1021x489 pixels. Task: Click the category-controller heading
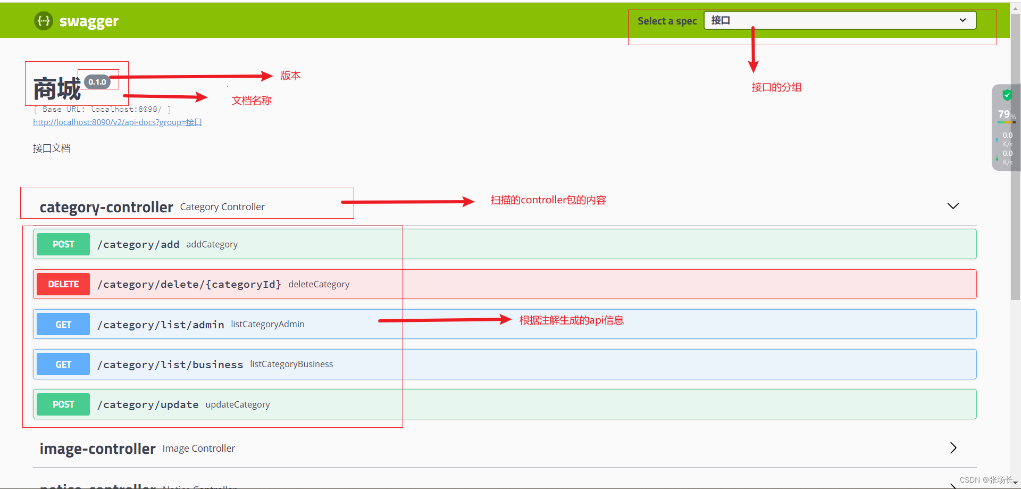point(106,207)
